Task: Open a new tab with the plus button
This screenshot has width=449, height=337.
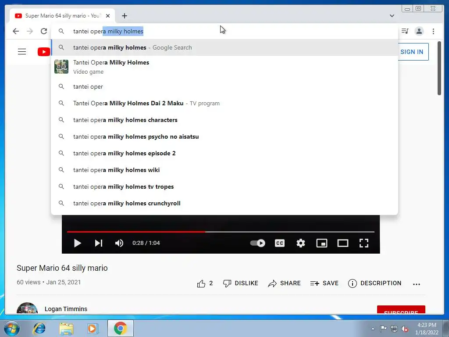Action: point(124,16)
